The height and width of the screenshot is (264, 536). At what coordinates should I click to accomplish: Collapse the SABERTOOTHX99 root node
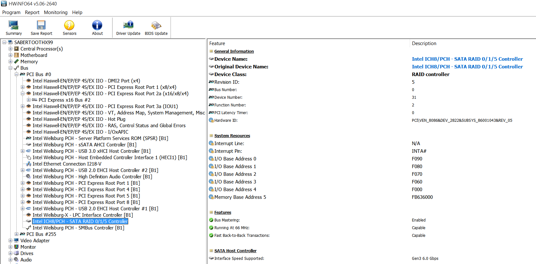pyautogui.click(x=4, y=42)
